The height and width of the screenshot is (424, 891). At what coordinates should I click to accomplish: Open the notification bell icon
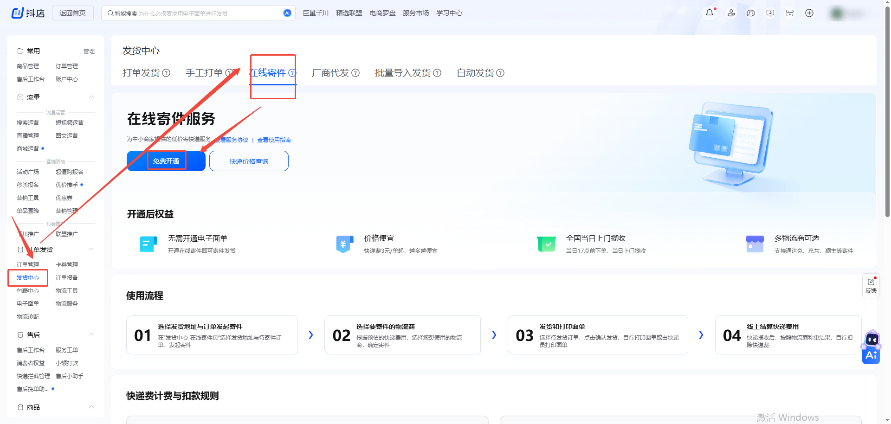[x=709, y=13]
